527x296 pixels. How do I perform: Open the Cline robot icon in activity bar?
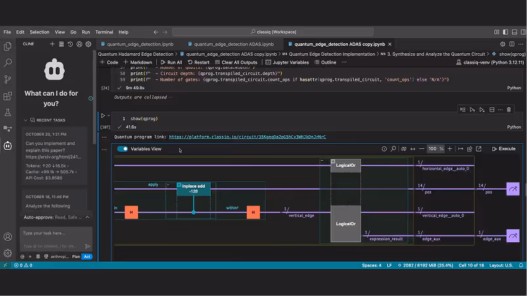[x=8, y=146]
